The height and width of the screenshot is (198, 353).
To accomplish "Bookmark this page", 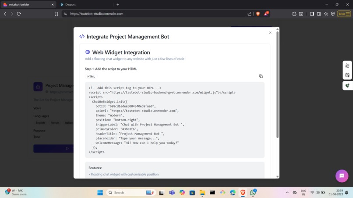I will point(56,14).
